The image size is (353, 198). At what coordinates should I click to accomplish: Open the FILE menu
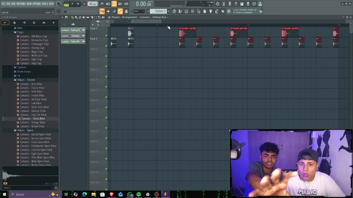3,4
